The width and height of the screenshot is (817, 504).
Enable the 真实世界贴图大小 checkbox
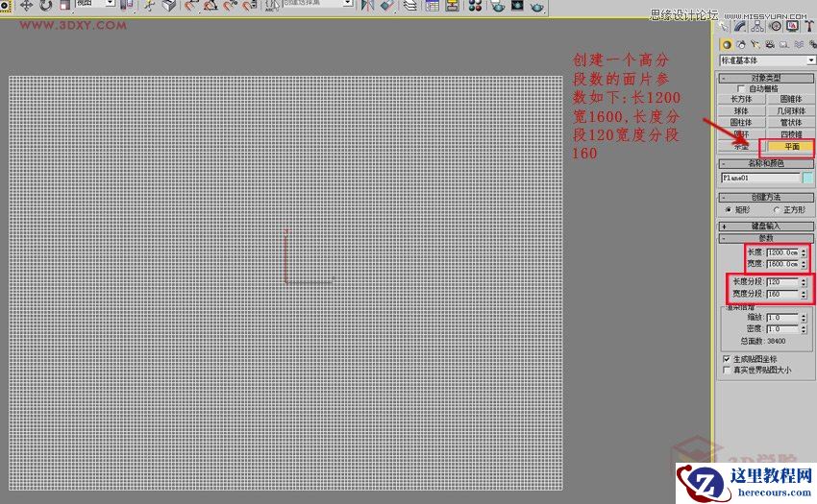[x=727, y=371]
